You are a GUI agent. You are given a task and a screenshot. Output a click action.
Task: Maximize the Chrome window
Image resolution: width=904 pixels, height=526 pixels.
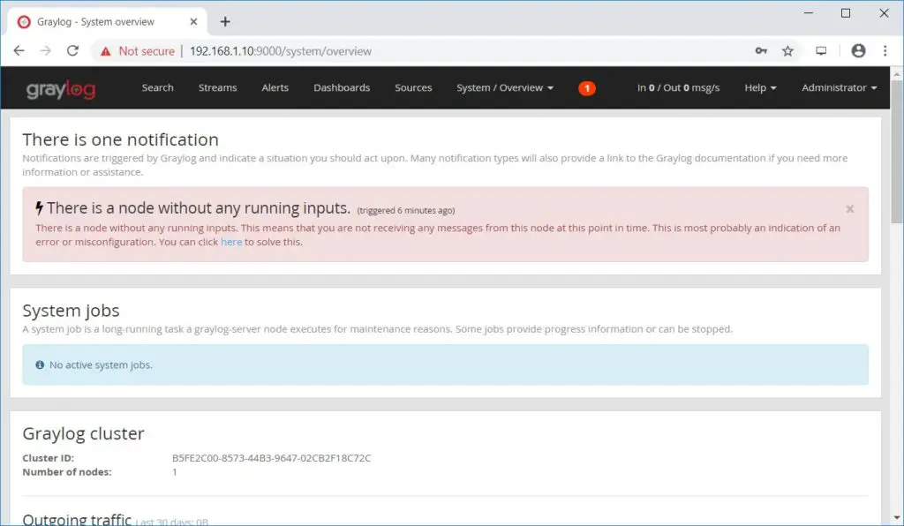846,12
